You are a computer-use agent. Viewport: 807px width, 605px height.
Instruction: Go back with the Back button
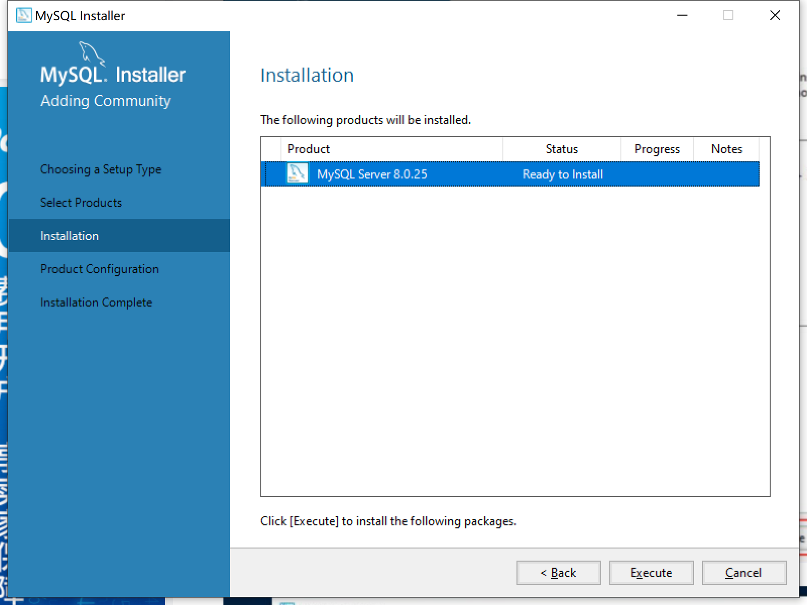558,573
